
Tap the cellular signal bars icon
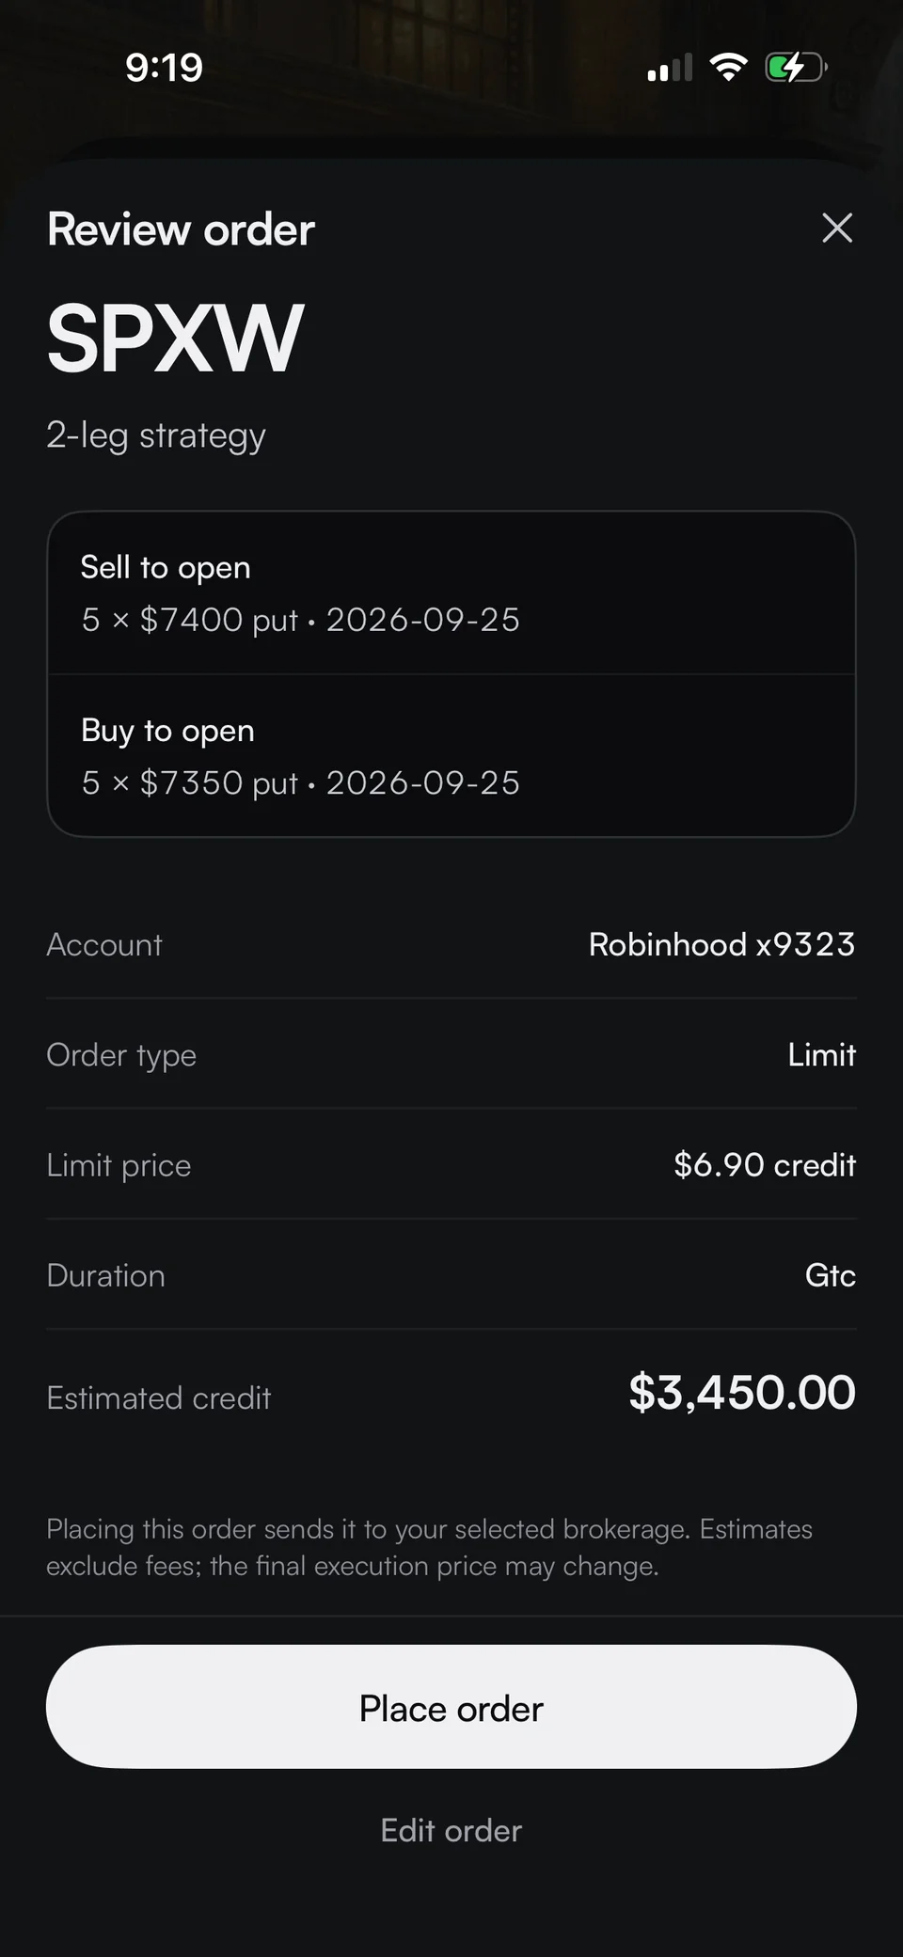coord(670,68)
